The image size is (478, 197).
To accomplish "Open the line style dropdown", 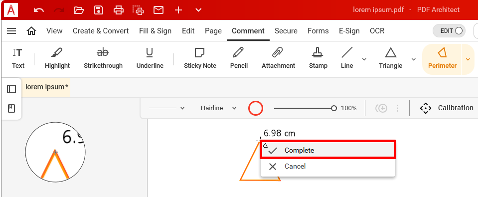I will [x=166, y=108].
